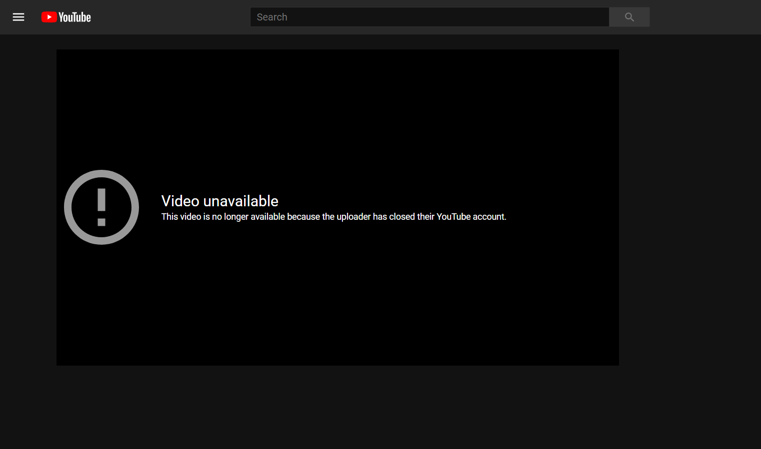This screenshot has height=449, width=761.
Task: Select the uploader closed account message
Action: pos(333,217)
